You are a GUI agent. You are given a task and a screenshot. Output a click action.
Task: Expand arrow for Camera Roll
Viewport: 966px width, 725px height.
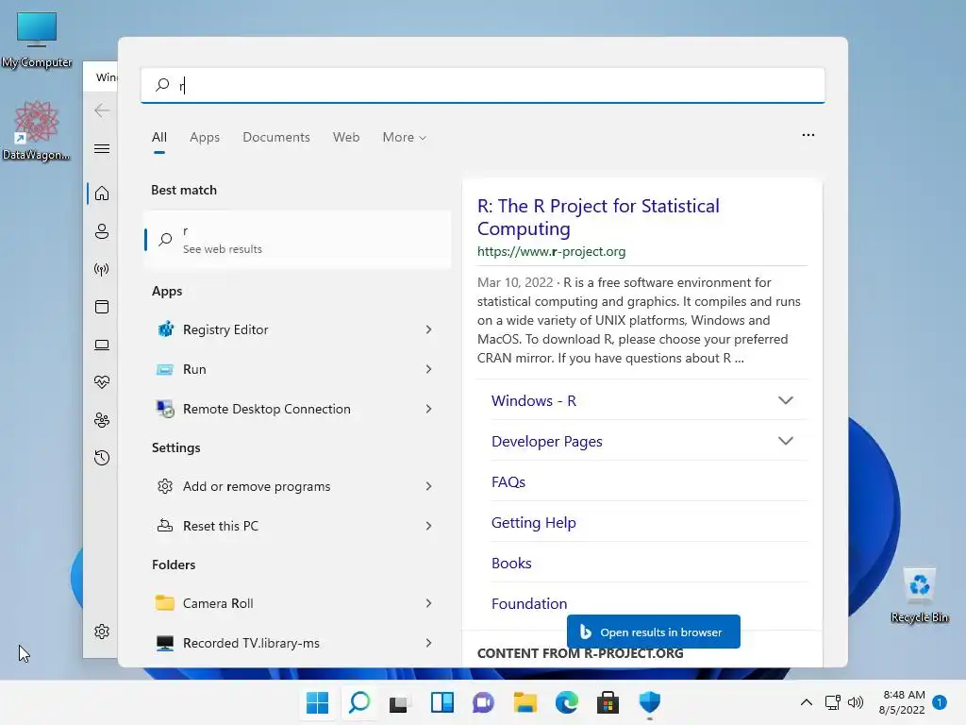click(429, 603)
